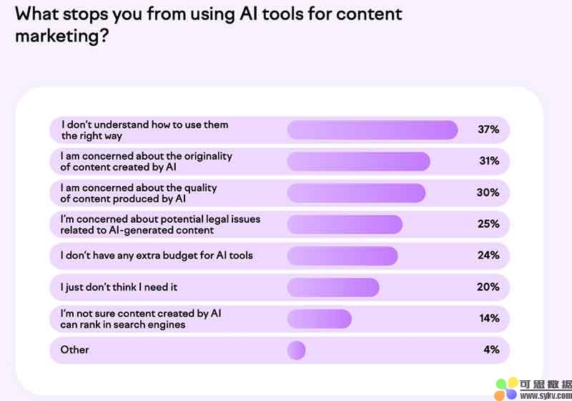Click the "I don't have any extra budget" label
The image size is (572, 401).
pos(157,256)
